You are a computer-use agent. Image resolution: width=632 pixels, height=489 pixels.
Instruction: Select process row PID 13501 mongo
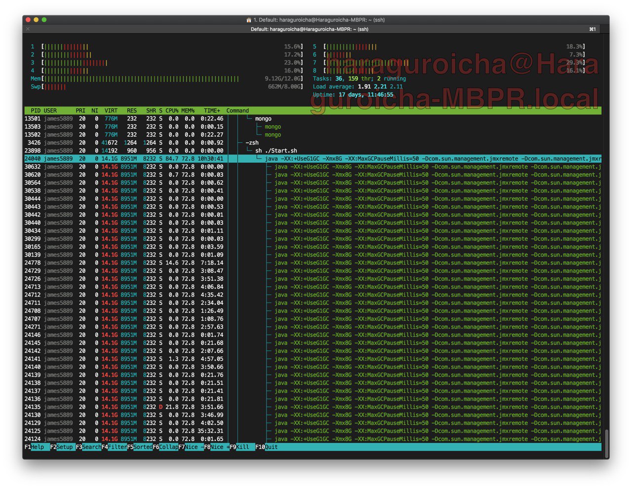point(313,118)
